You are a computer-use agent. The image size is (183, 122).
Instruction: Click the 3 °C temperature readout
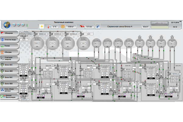click(x=55, y=27)
